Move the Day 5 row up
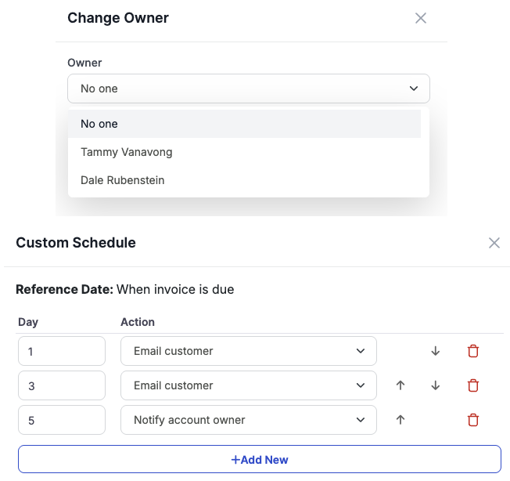 pos(400,420)
